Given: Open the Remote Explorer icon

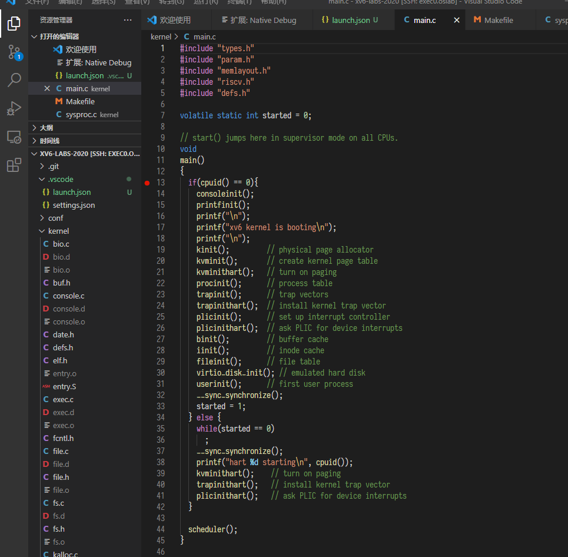Looking at the screenshot, I should [14, 137].
